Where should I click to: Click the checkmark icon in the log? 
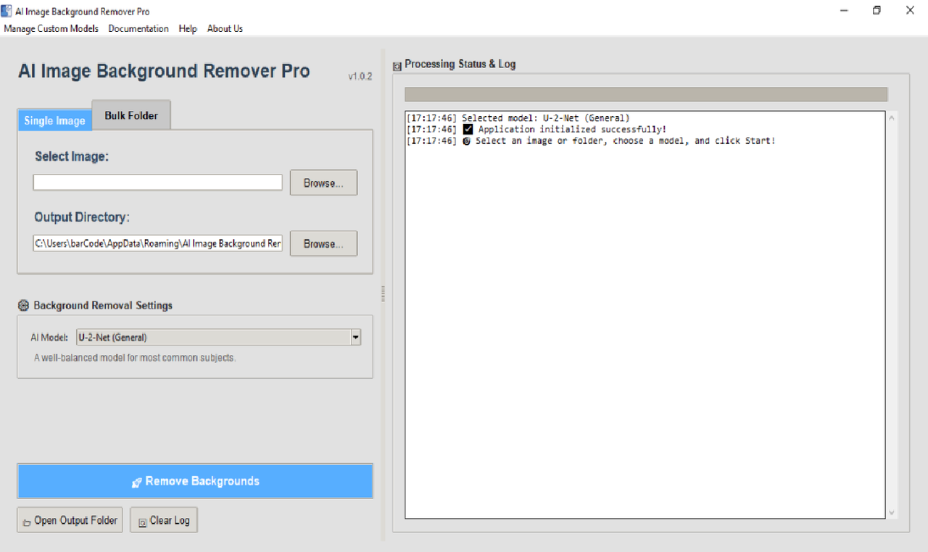tap(468, 129)
